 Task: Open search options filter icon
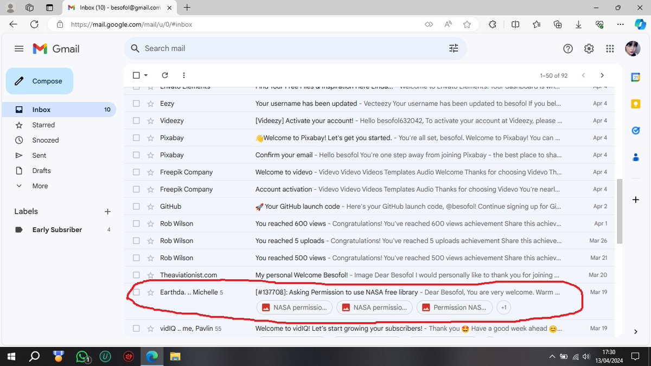pyautogui.click(x=454, y=48)
